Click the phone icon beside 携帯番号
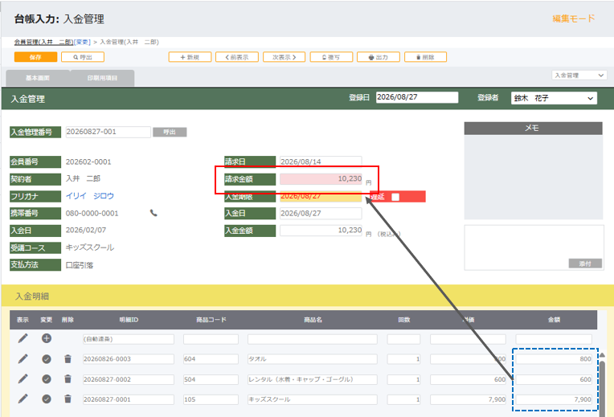This screenshot has width=614, height=417. tap(153, 213)
